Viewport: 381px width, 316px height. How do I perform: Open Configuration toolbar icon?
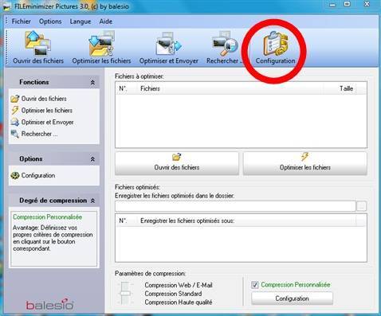275,48
